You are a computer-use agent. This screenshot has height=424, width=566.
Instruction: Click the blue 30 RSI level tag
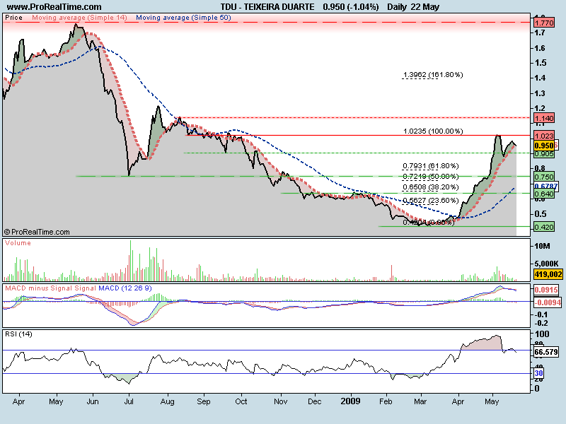[538, 374]
